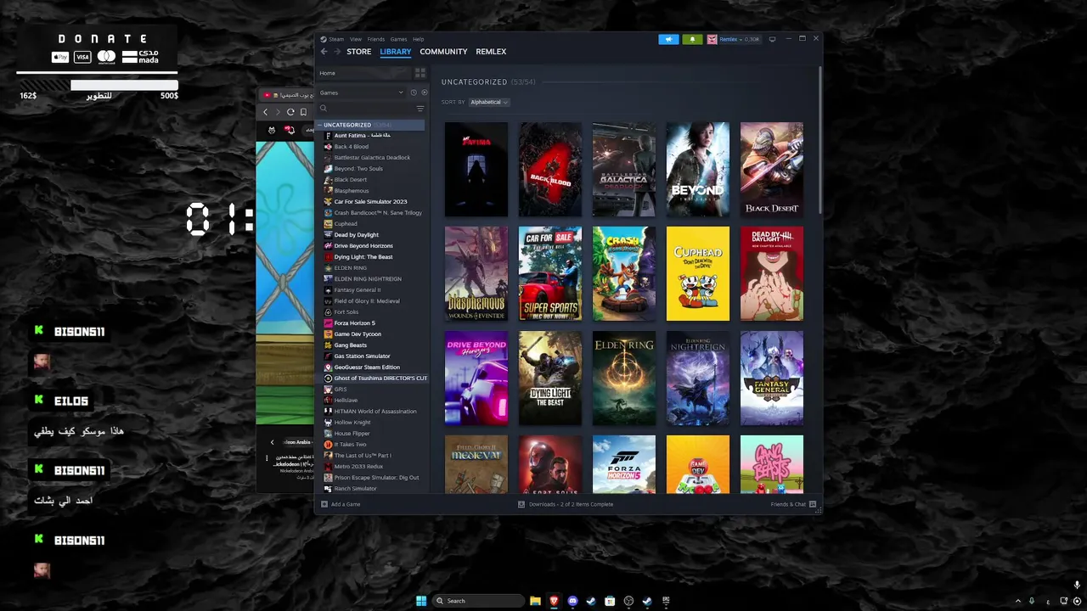
Task: Open the Dead by Daylight cover art
Action: coord(772,274)
